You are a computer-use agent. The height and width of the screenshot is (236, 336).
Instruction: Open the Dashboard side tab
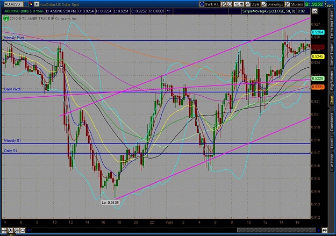pyautogui.click(x=332, y=122)
